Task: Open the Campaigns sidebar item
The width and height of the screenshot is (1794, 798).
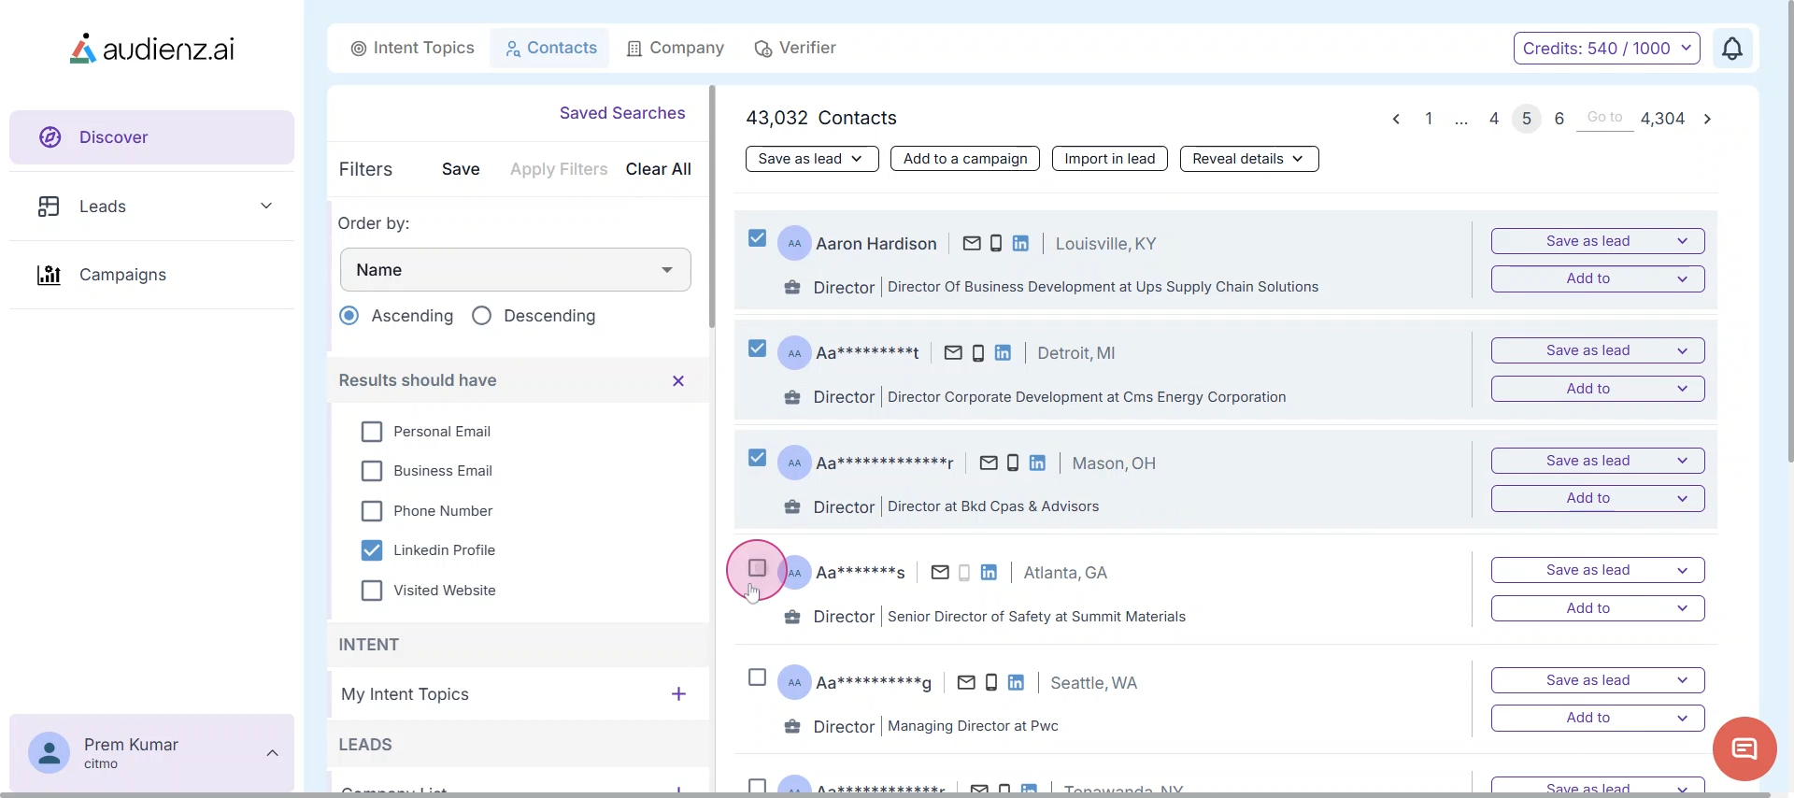Action: (x=151, y=275)
